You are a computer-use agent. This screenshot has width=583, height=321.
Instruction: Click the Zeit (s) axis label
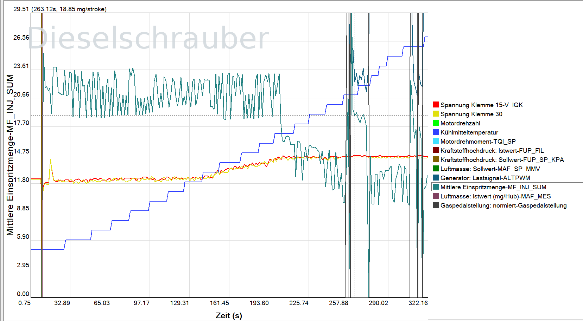click(x=228, y=315)
